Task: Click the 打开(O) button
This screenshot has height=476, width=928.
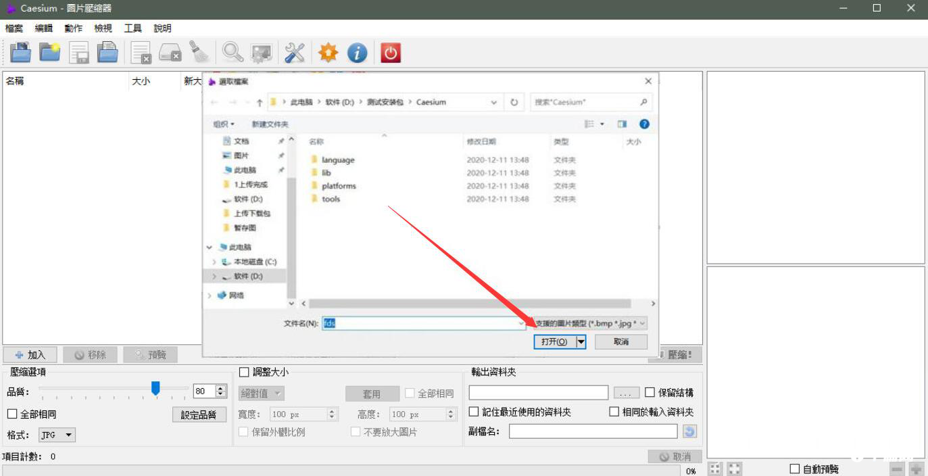Action: click(554, 341)
